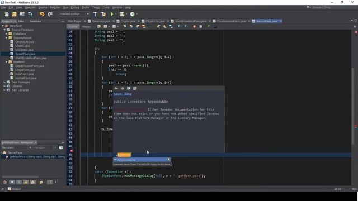Screen dimensions: 358x201
Task: Toggle show fields filter in Navigator
Action: point(12,182)
